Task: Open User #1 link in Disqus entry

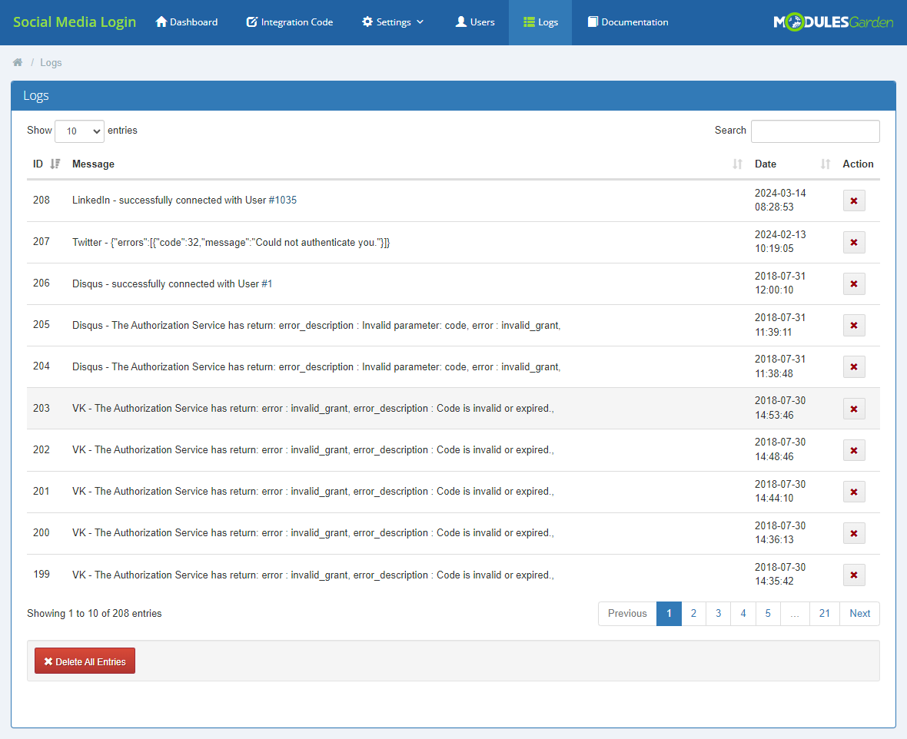Action: (x=267, y=284)
